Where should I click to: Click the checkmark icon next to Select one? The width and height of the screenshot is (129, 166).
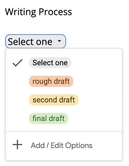[x=17, y=63]
